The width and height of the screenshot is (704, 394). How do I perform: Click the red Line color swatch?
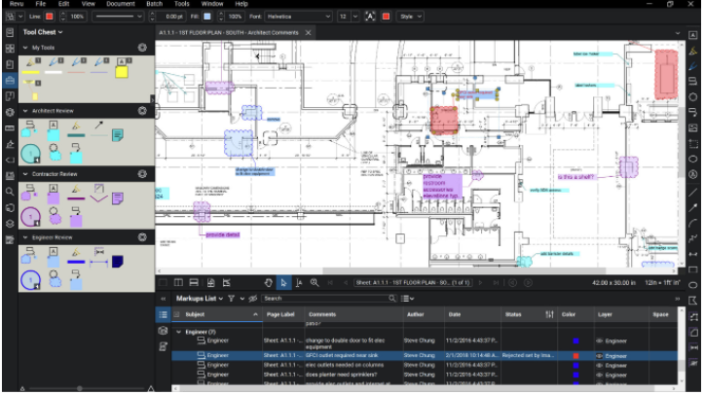[50, 17]
